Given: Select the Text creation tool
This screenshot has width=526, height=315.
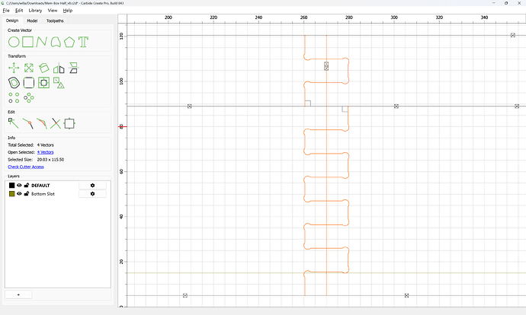Looking at the screenshot, I should point(83,42).
